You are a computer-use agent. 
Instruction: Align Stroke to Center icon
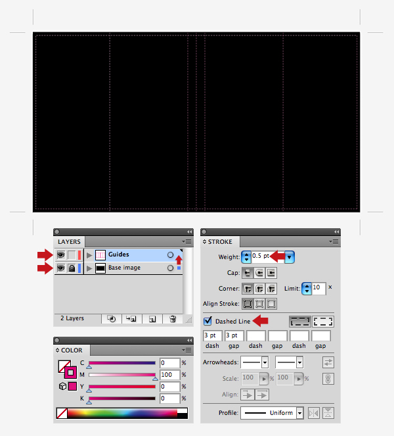click(248, 304)
